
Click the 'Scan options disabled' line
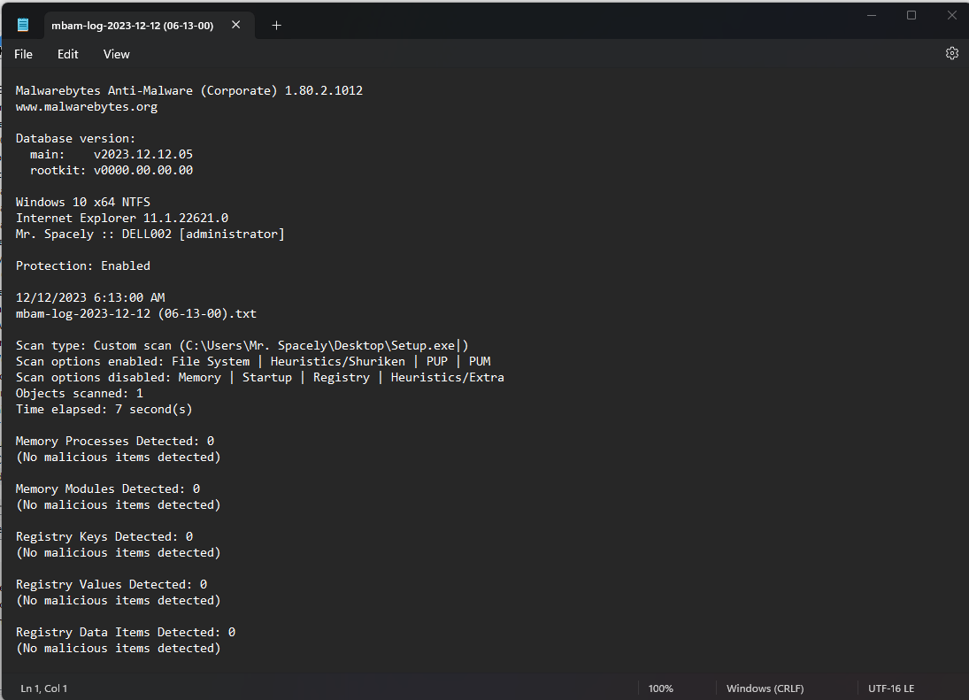pyautogui.click(x=260, y=378)
